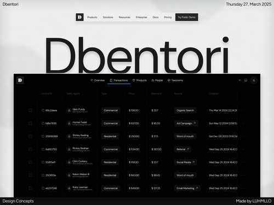This screenshot has width=274, height=205.
Task: Click the payment value $ 267.00
Action: tap(156, 149)
